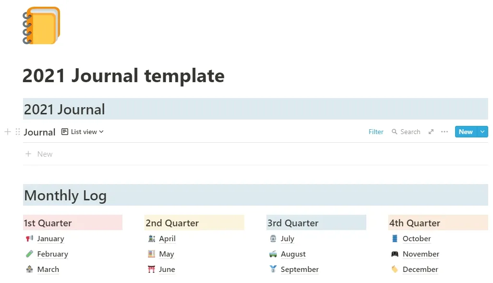Switch to the List view tab
Image resolution: width=493 pixels, height=283 pixels.
click(82, 131)
